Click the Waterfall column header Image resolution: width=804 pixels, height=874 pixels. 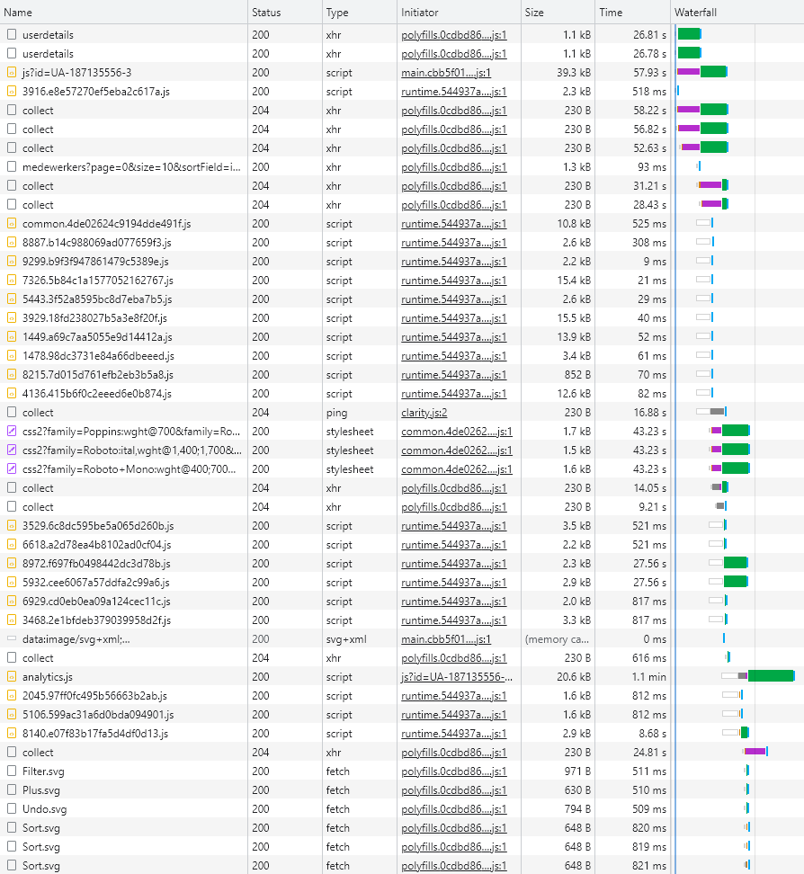pyautogui.click(x=737, y=13)
